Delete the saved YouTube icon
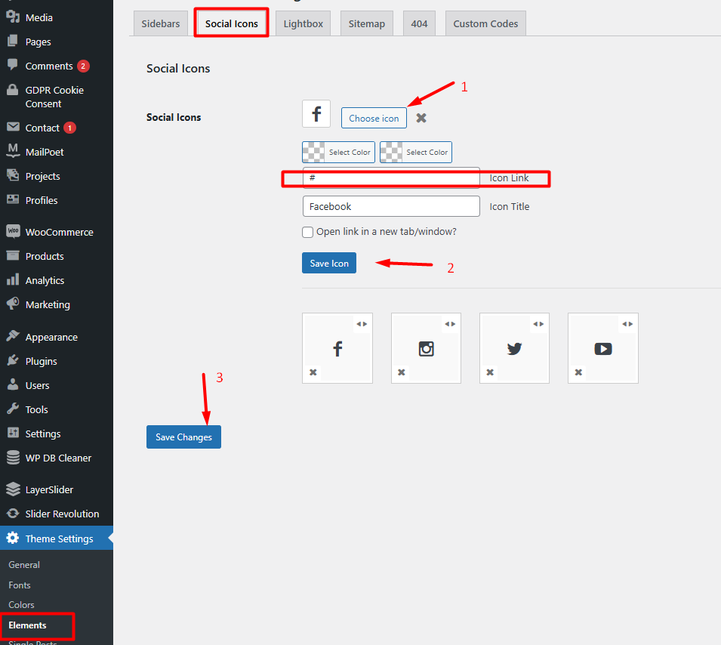The height and width of the screenshot is (645, 721). coord(578,372)
